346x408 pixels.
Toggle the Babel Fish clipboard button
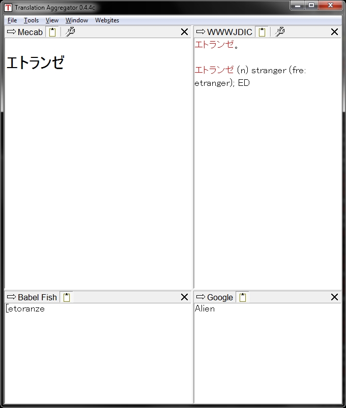click(66, 298)
